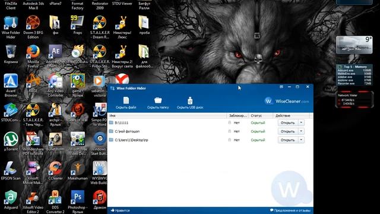Open the archpr - Ярлык shortcut
The image size is (380, 214).
click(x=55, y=115)
